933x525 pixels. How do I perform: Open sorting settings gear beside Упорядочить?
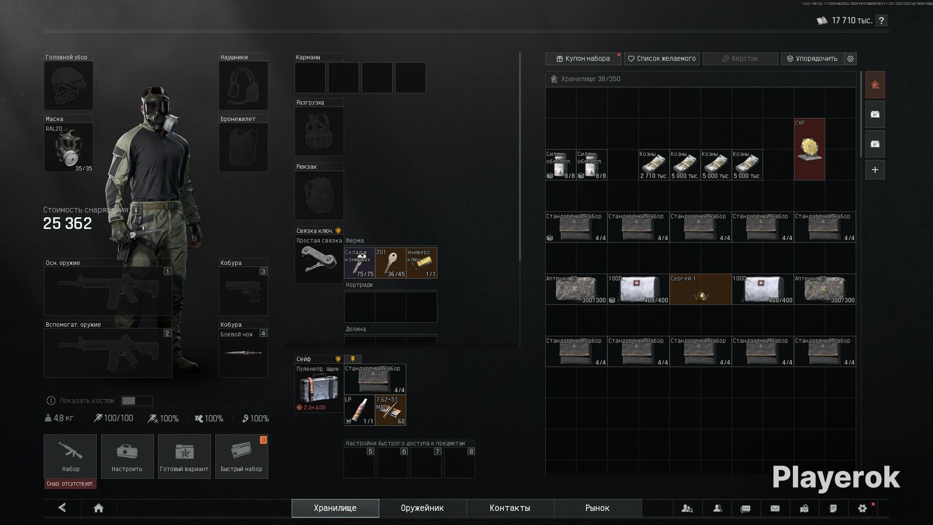[851, 59]
